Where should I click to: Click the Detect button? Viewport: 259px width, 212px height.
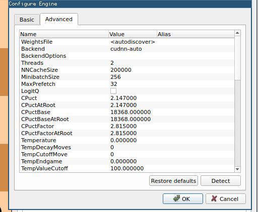[x=221, y=181]
